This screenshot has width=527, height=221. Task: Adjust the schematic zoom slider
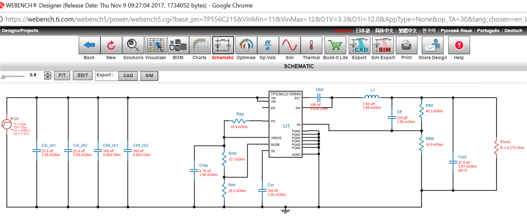(13, 77)
